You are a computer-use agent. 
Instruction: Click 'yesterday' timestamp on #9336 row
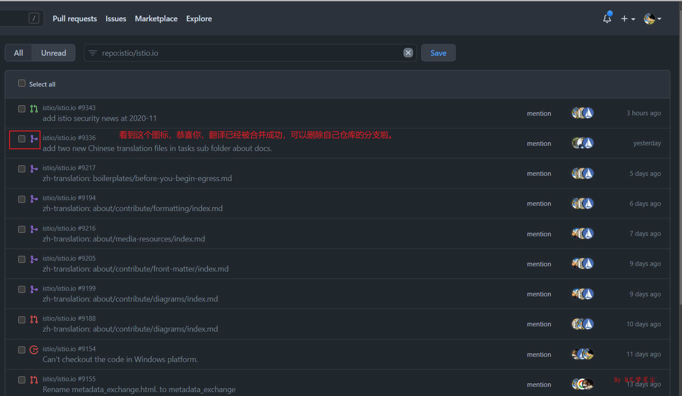[647, 143]
